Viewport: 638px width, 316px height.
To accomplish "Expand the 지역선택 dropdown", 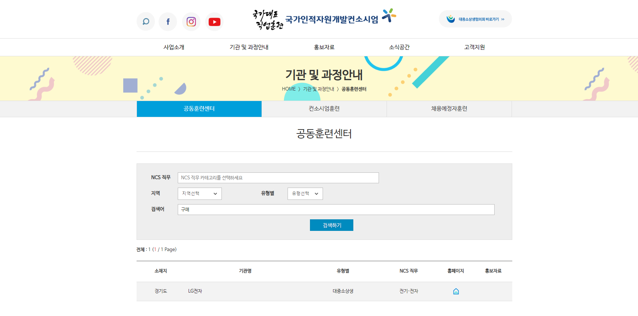I will click(199, 194).
